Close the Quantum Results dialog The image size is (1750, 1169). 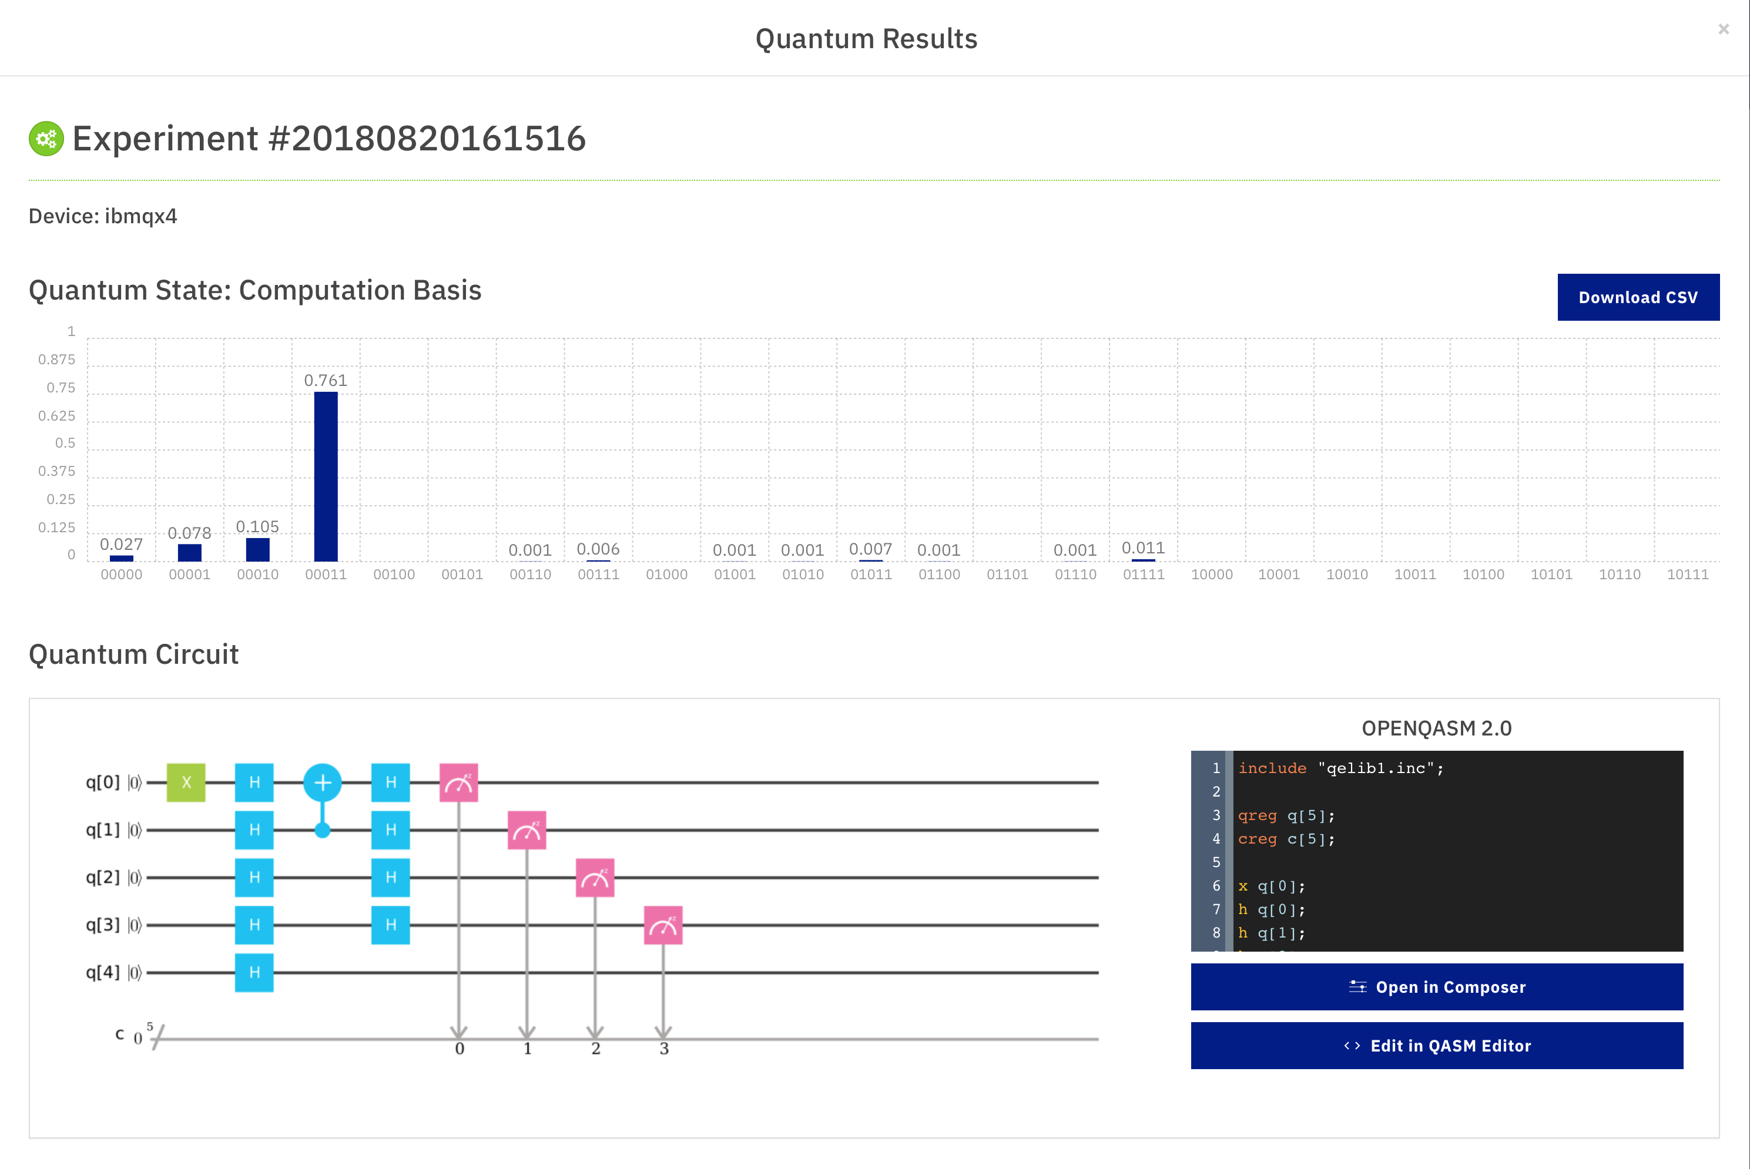click(1723, 29)
